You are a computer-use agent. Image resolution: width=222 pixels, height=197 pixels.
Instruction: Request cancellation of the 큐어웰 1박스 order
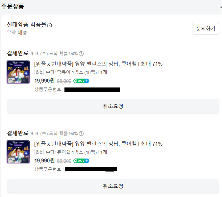pyautogui.click(x=113, y=186)
